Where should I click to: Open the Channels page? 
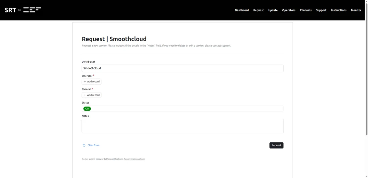pyautogui.click(x=305, y=10)
